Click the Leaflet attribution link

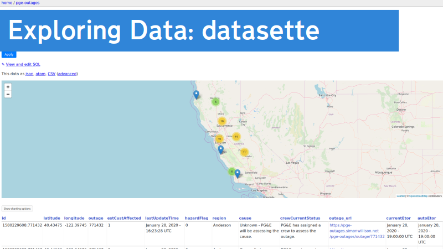click(400, 196)
